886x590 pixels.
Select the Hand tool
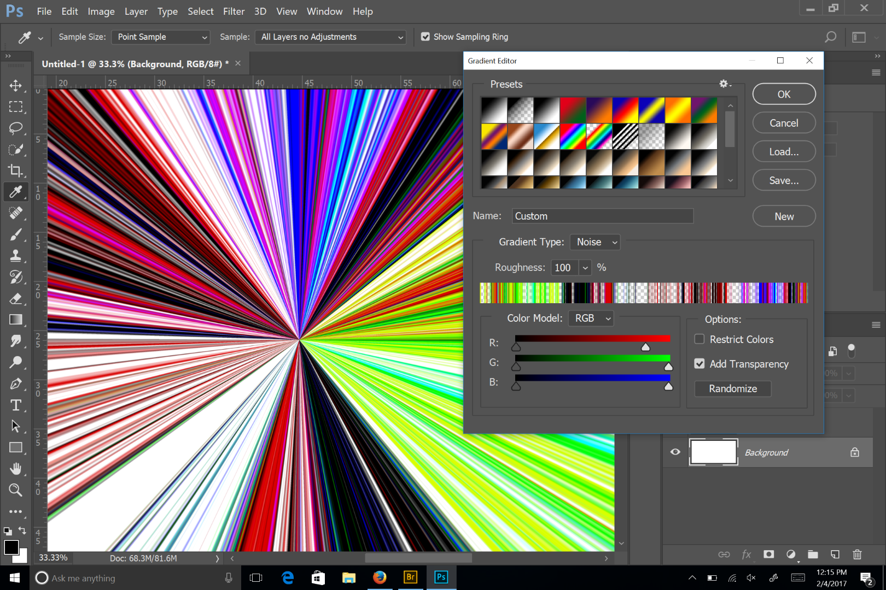tap(15, 469)
